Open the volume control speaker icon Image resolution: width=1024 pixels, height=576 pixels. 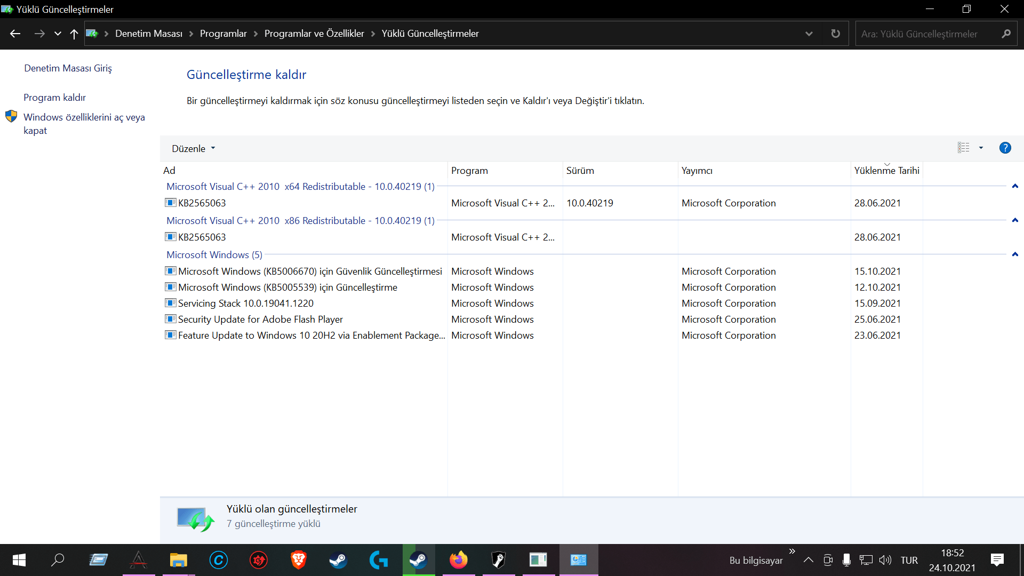point(885,560)
